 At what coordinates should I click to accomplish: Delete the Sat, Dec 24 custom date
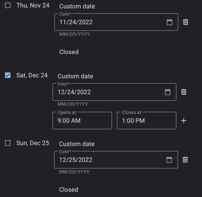click(x=184, y=92)
